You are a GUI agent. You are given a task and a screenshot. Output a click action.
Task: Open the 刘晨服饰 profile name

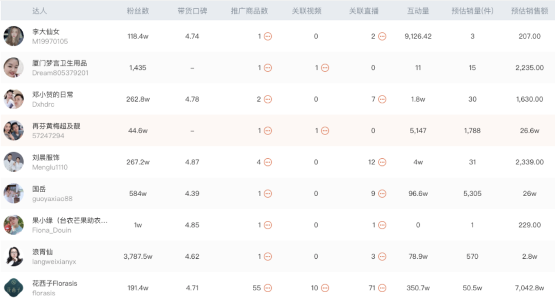[x=46, y=157]
